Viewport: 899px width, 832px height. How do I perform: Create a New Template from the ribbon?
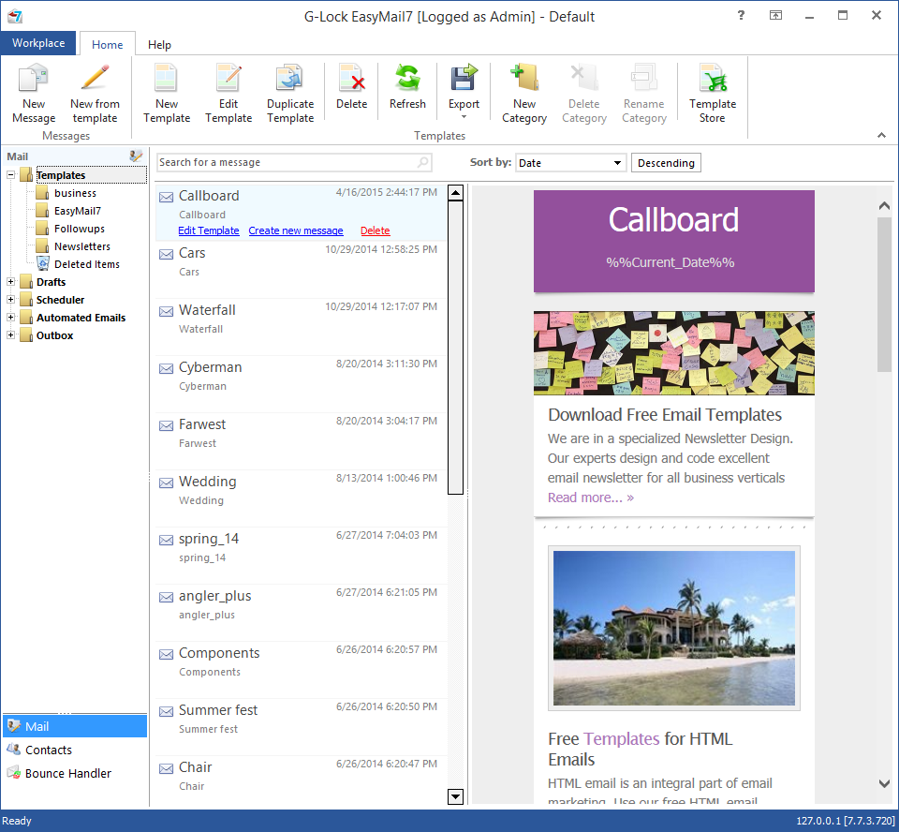pos(167,95)
